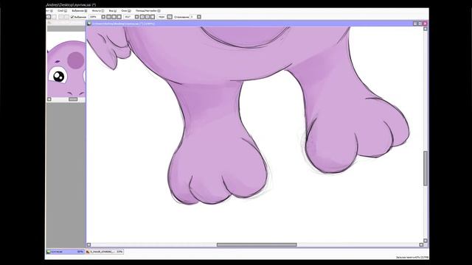This screenshot has width=472, height=265.
Task: Click small button left of navigator slider
Action: click(49, 99)
